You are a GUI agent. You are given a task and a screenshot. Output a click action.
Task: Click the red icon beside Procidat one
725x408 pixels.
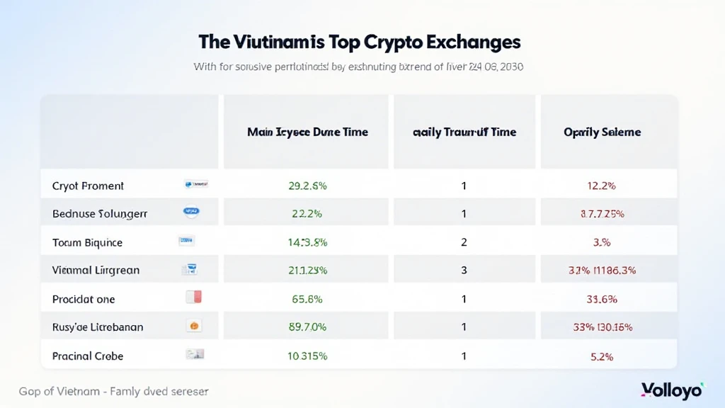tap(194, 298)
